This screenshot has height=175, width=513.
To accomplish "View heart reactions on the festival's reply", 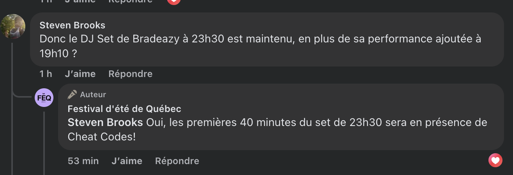I will click(495, 160).
